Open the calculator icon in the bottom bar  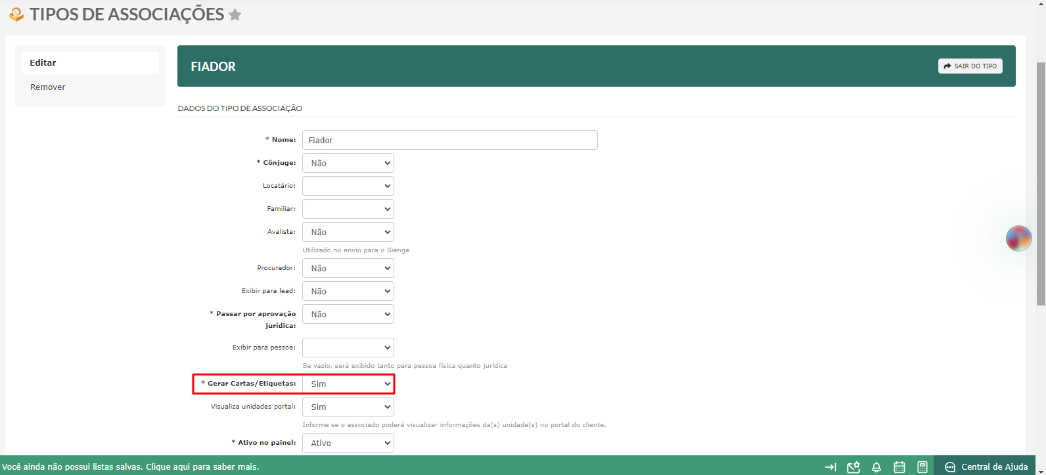922,467
